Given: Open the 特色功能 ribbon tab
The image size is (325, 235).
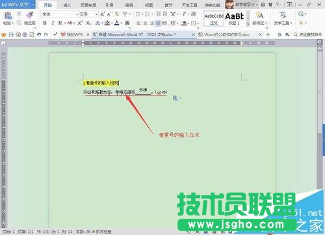Looking at the screenshot, I should point(213,5).
